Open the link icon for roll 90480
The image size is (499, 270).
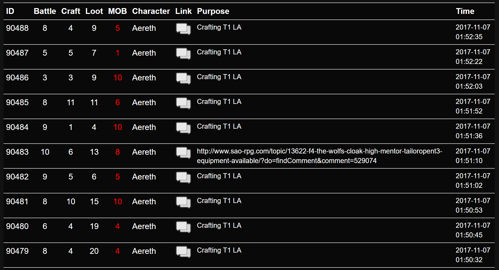[x=183, y=227]
